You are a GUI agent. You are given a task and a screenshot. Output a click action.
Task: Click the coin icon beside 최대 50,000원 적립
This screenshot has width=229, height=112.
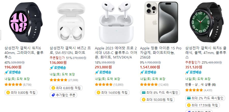[143, 100]
